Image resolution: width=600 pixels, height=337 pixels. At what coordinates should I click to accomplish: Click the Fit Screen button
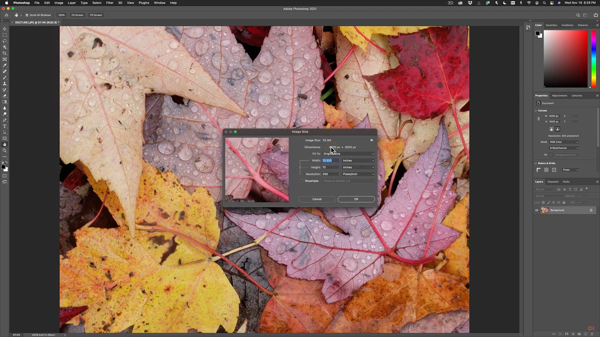point(77,15)
